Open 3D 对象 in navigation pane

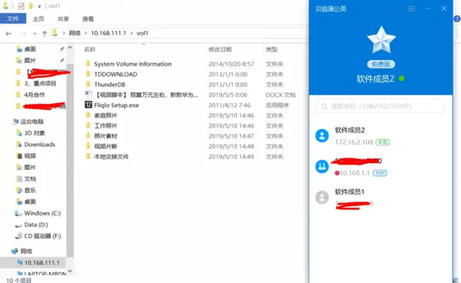point(34,133)
